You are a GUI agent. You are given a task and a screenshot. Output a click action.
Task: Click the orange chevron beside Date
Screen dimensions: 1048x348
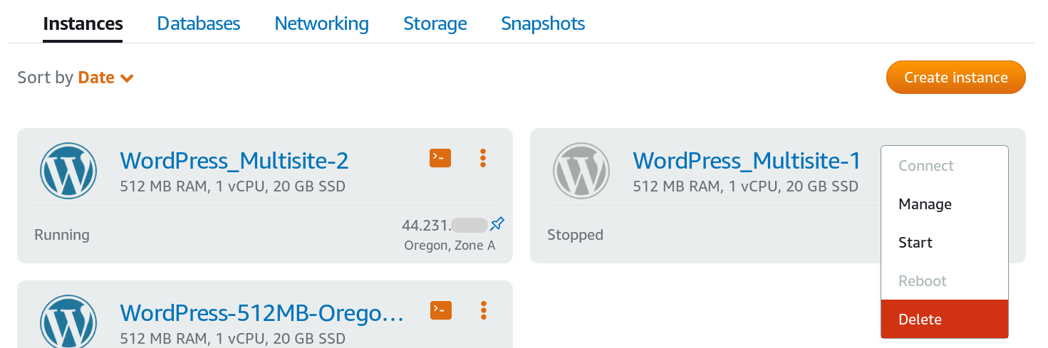[x=128, y=78]
